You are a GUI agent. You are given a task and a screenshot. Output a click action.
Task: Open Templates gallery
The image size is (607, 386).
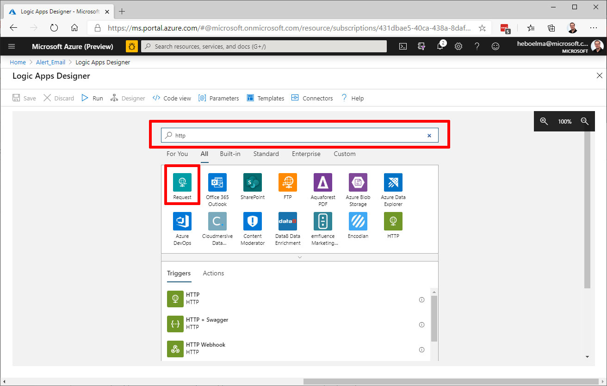point(266,98)
